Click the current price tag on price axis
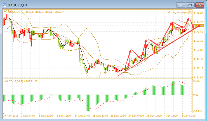 click(198, 26)
